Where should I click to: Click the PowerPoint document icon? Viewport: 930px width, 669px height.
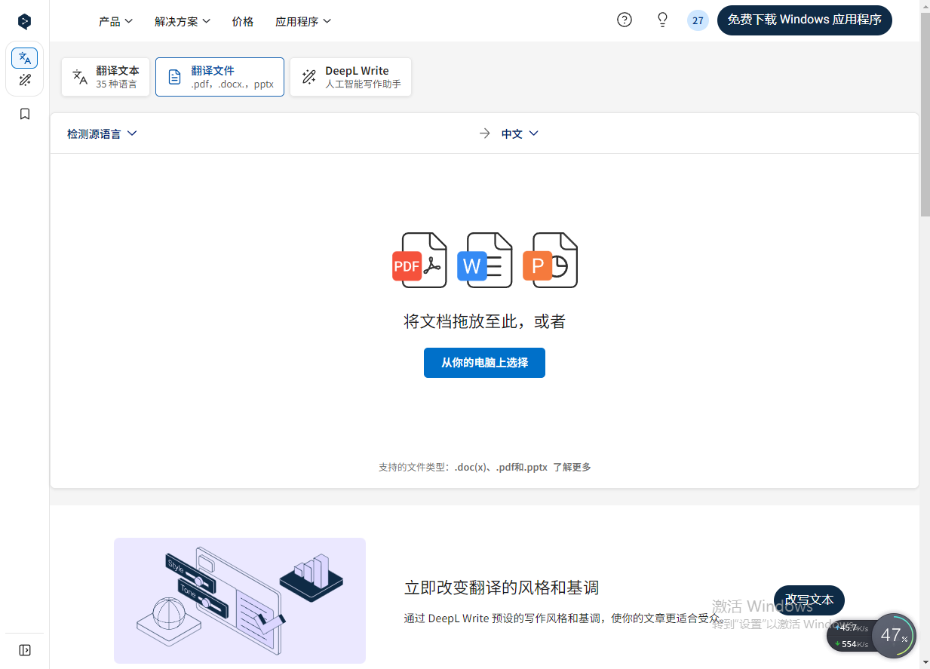551,260
